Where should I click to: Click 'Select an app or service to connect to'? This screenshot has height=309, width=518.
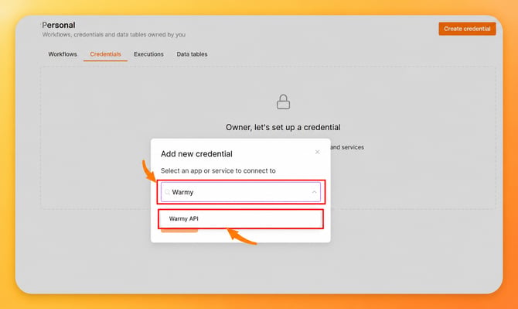point(218,170)
